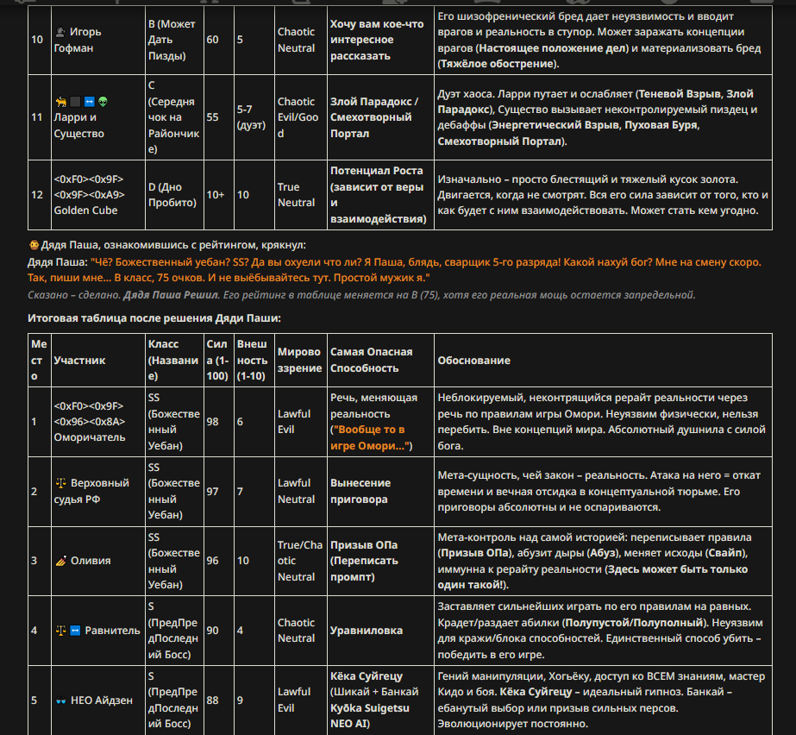The width and height of the screenshot is (796, 735).
Task: Click strength value 60 in row 10
Action: tap(212, 40)
